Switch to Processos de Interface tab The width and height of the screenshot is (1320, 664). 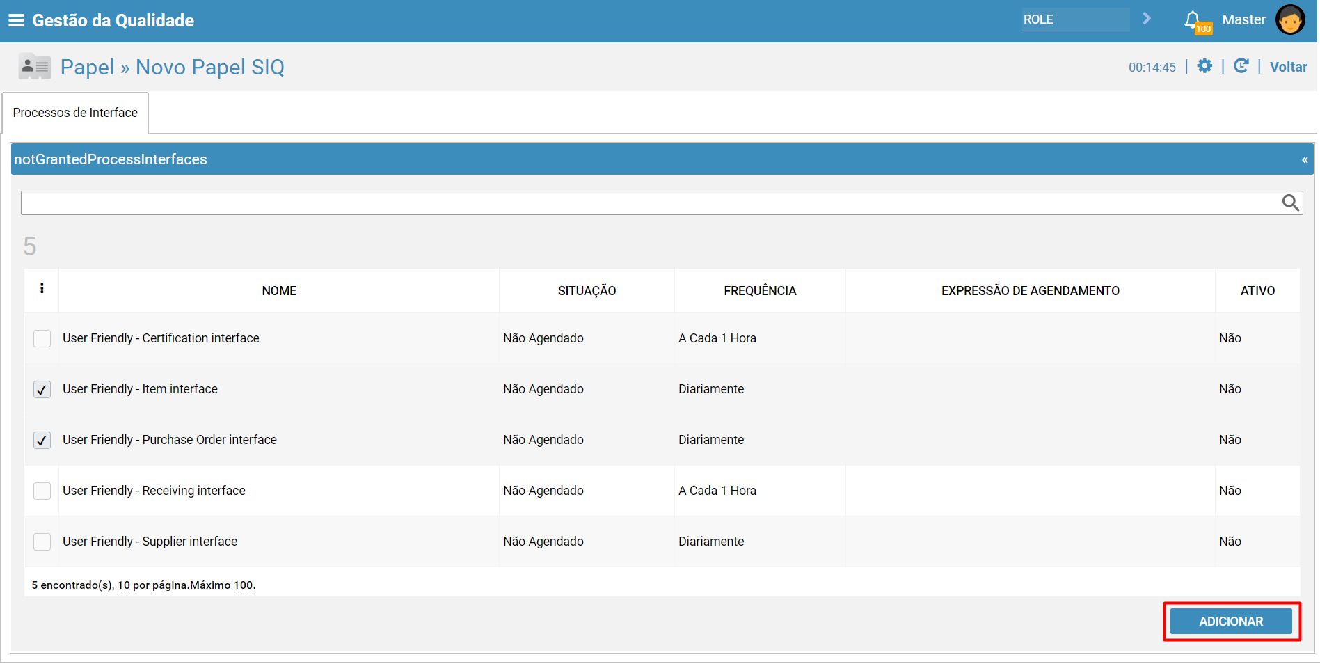pos(75,113)
